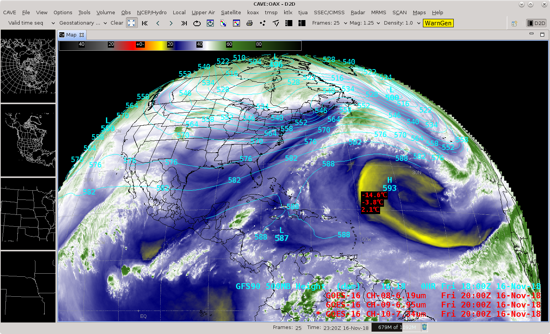Viewport: 550px width, 334px height.
Task: Open image properties icon
Action: tap(223, 23)
